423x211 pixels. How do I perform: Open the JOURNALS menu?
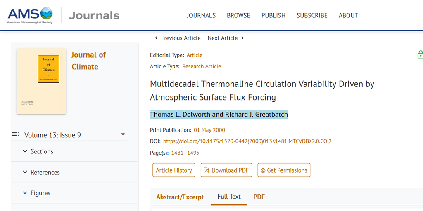point(201,15)
